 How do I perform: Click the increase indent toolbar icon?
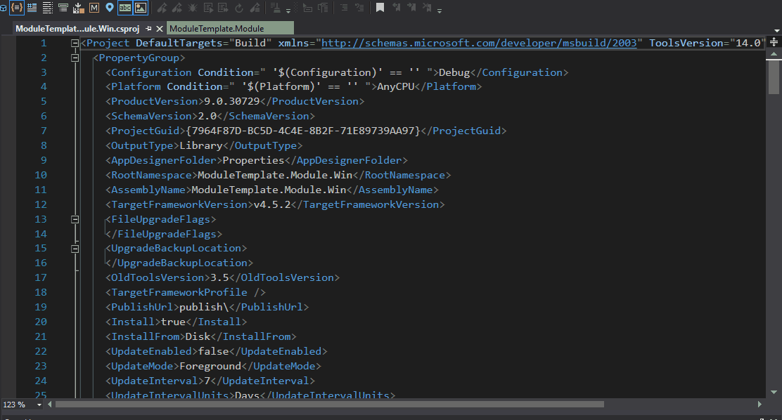tap(344, 8)
